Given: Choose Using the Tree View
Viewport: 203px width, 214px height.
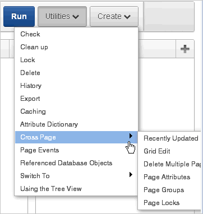Looking at the screenshot, I should (x=76, y=189).
